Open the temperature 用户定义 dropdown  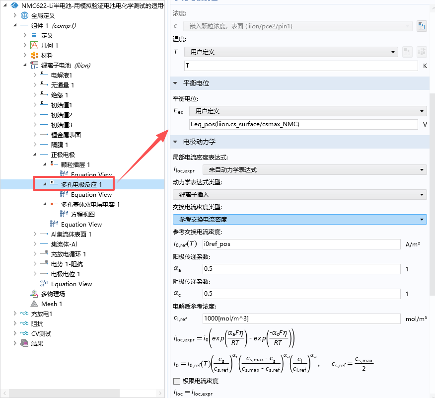[290, 52]
